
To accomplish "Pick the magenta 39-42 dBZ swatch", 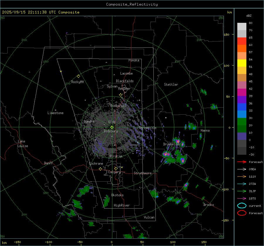I will [x=242, y=92].
